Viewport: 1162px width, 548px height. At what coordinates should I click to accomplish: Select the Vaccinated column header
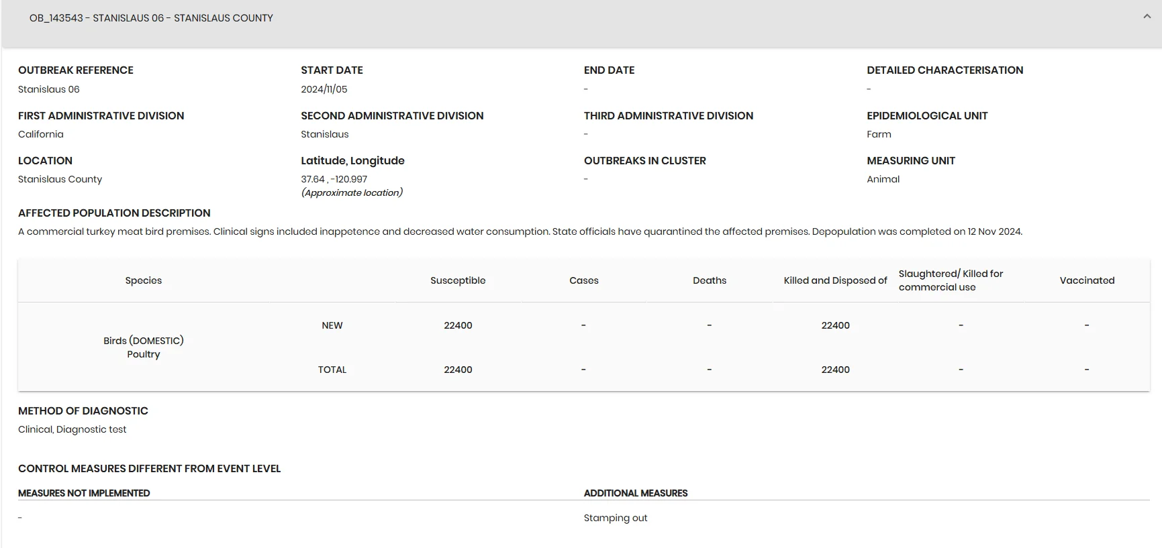[1087, 280]
